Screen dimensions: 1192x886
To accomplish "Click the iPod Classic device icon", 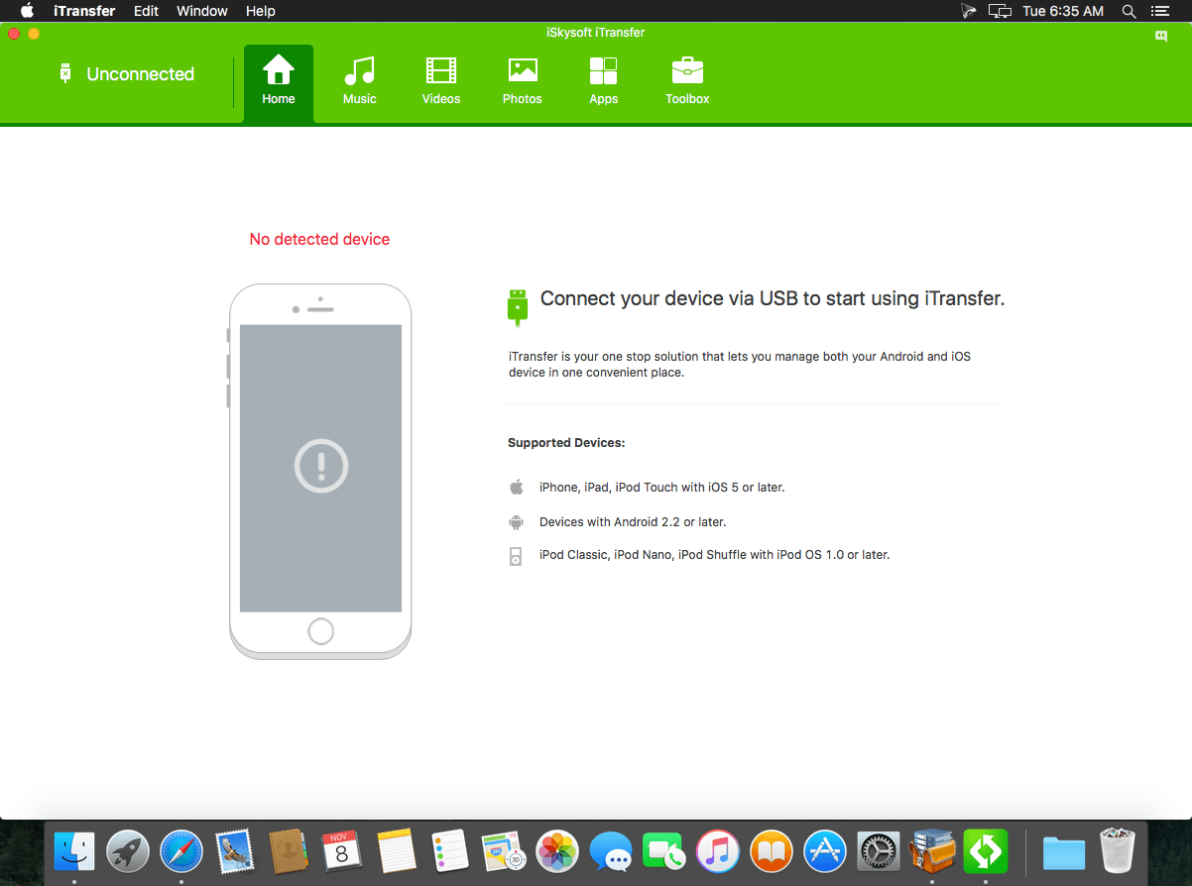I will [516, 555].
